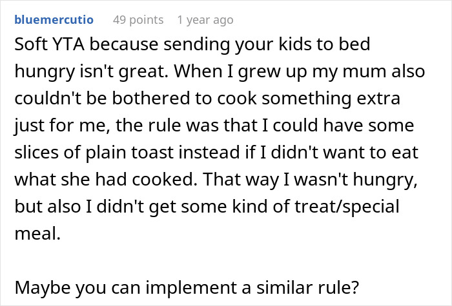Click the final line Maybe you can implement a similar rule?
Image resolution: width=452 pixels, height=306 pixels.
pyautogui.click(x=187, y=287)
